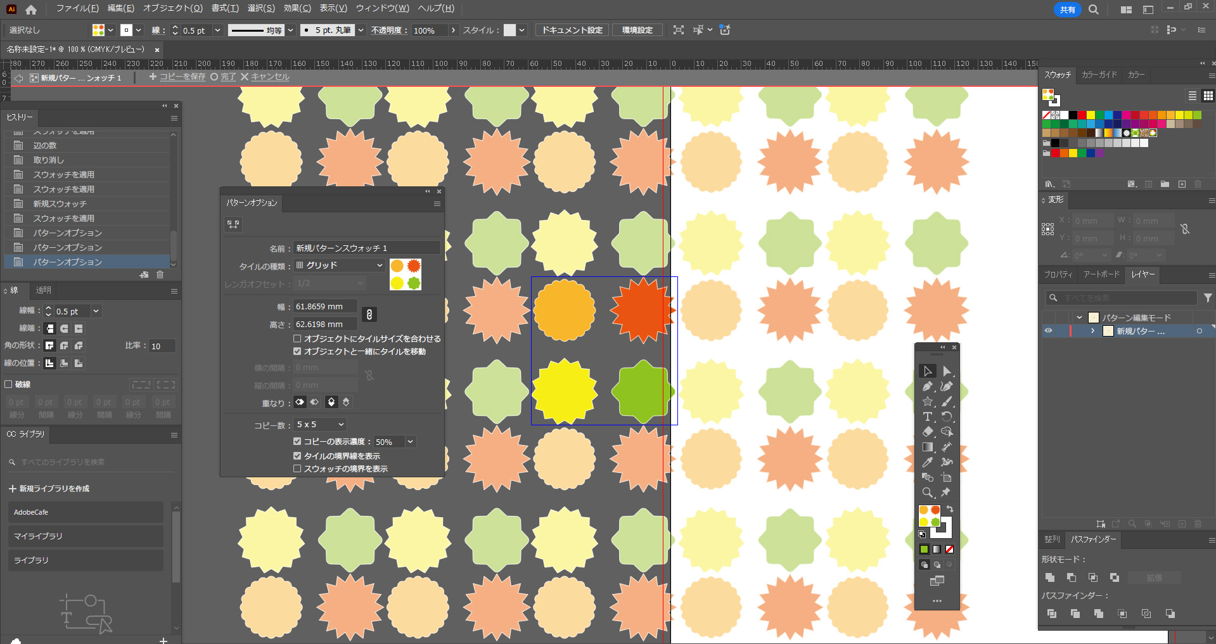Collapse the パターン編集モード layer group
The width and height of the screenshot is (1216, 644).
[1079, 318]
